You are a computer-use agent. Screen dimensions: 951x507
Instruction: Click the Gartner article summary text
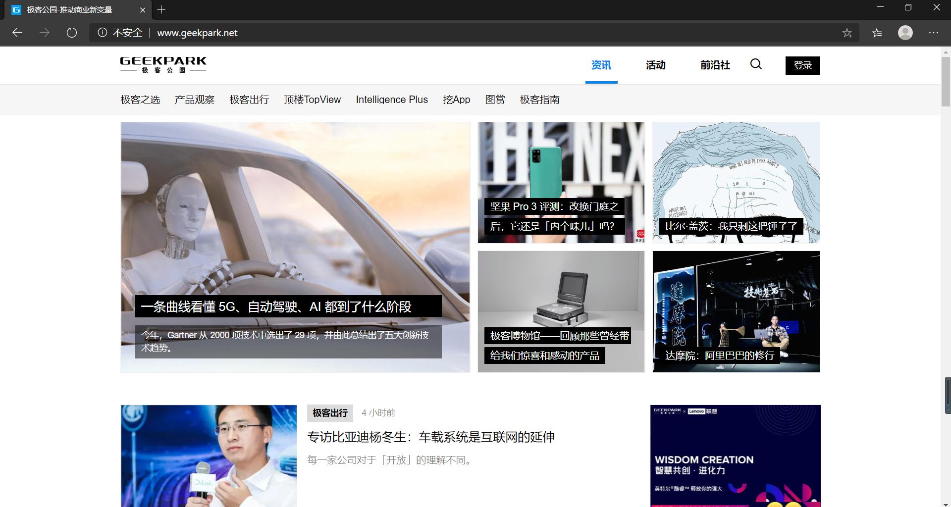coord(288,341)
